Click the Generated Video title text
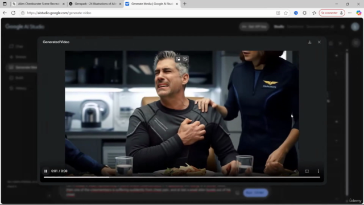The image size is (364, 205). point(56,42)
